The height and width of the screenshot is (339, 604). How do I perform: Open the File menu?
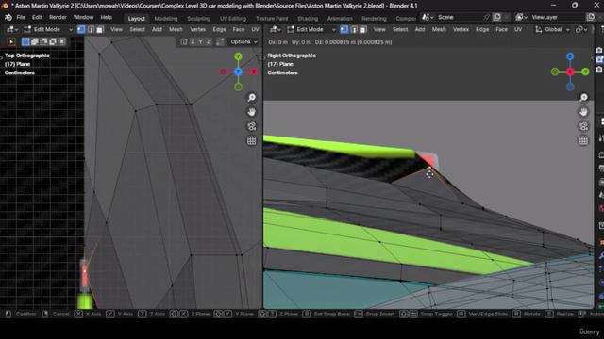pyautogui.click(x=21, y=17)
